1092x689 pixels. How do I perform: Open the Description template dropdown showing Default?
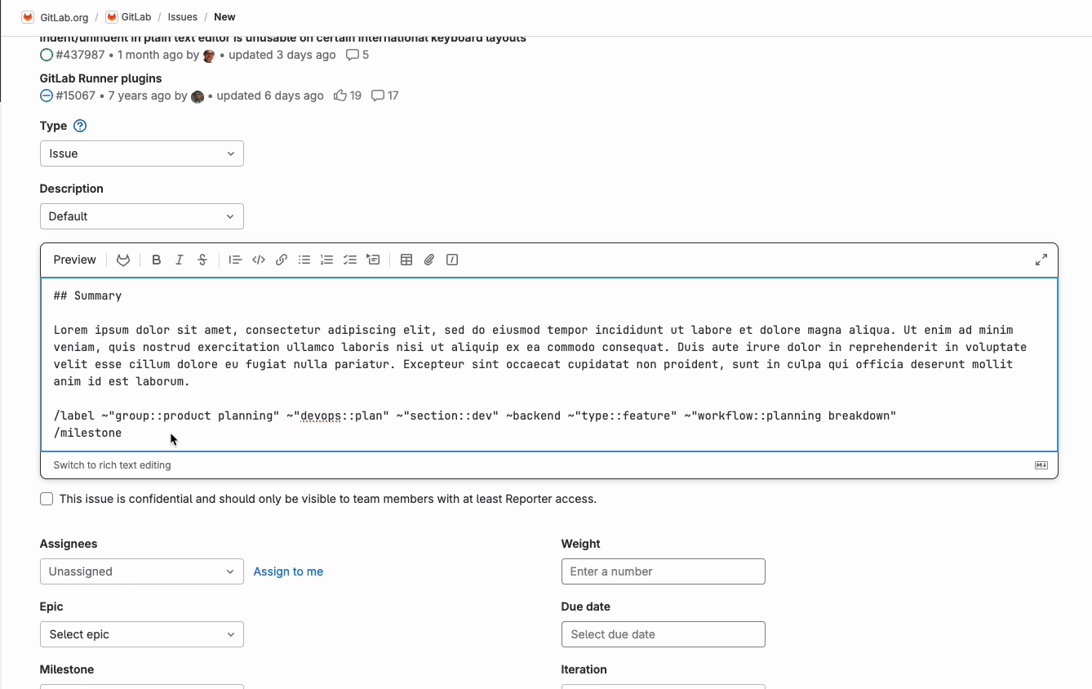pos(141,216)
